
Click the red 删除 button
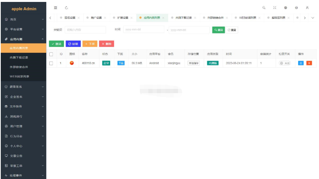pyautogui.click(x=107, y=44)
